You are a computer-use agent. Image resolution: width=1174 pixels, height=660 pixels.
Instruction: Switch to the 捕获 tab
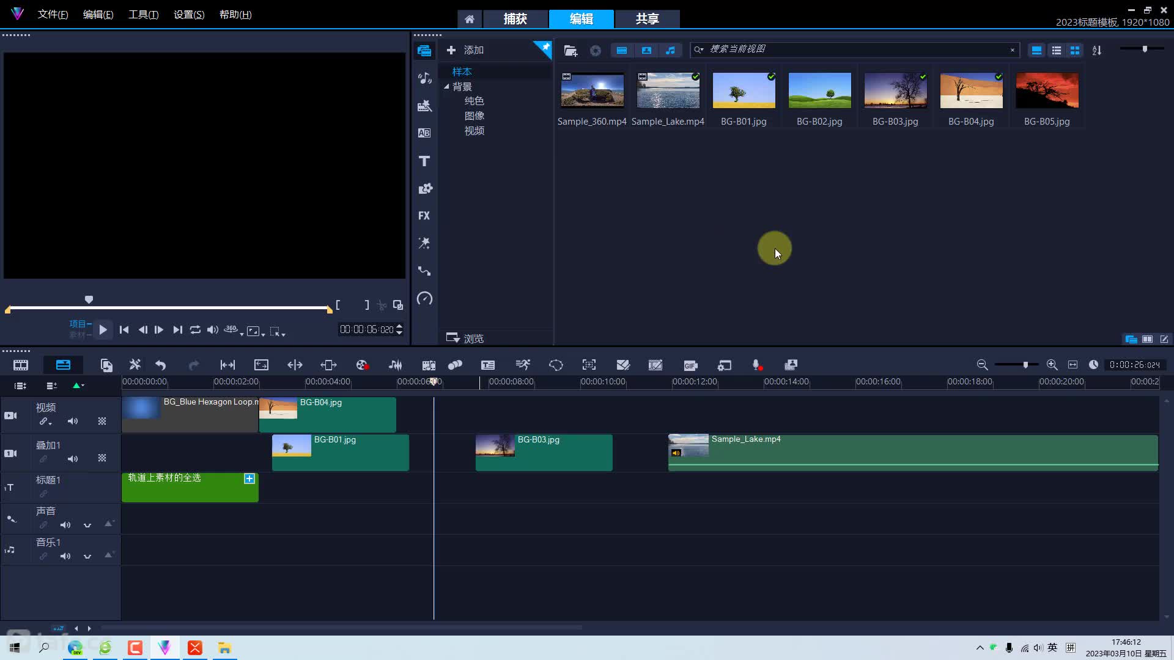tap(515, 19)
